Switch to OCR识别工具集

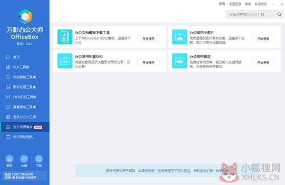(25, 97)
